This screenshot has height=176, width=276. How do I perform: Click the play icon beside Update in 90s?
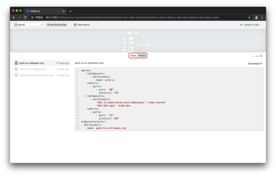coord(241,25)
